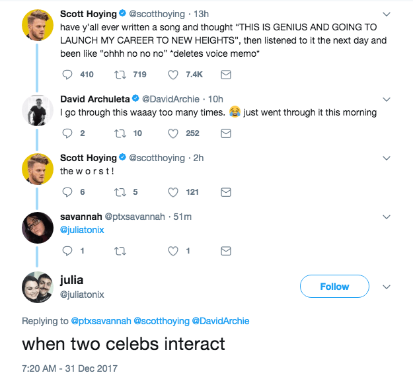Screen dimensions: 413x381
Task: Message icon on David Archuleta's tweet
Action: [225, 133]
